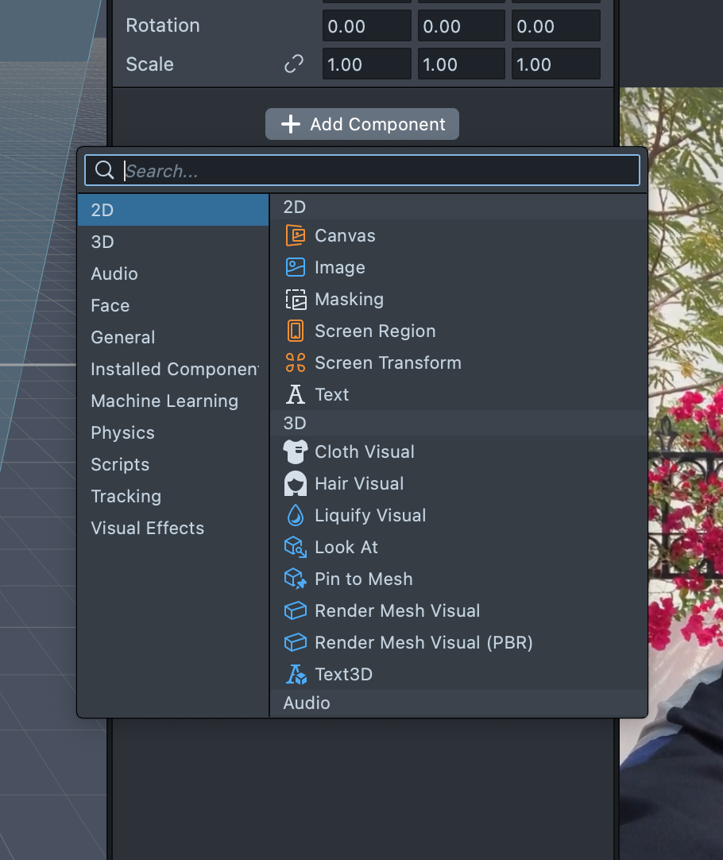The image size is (723, 860).
Task: Open the 3D component category
Action: 102,242
